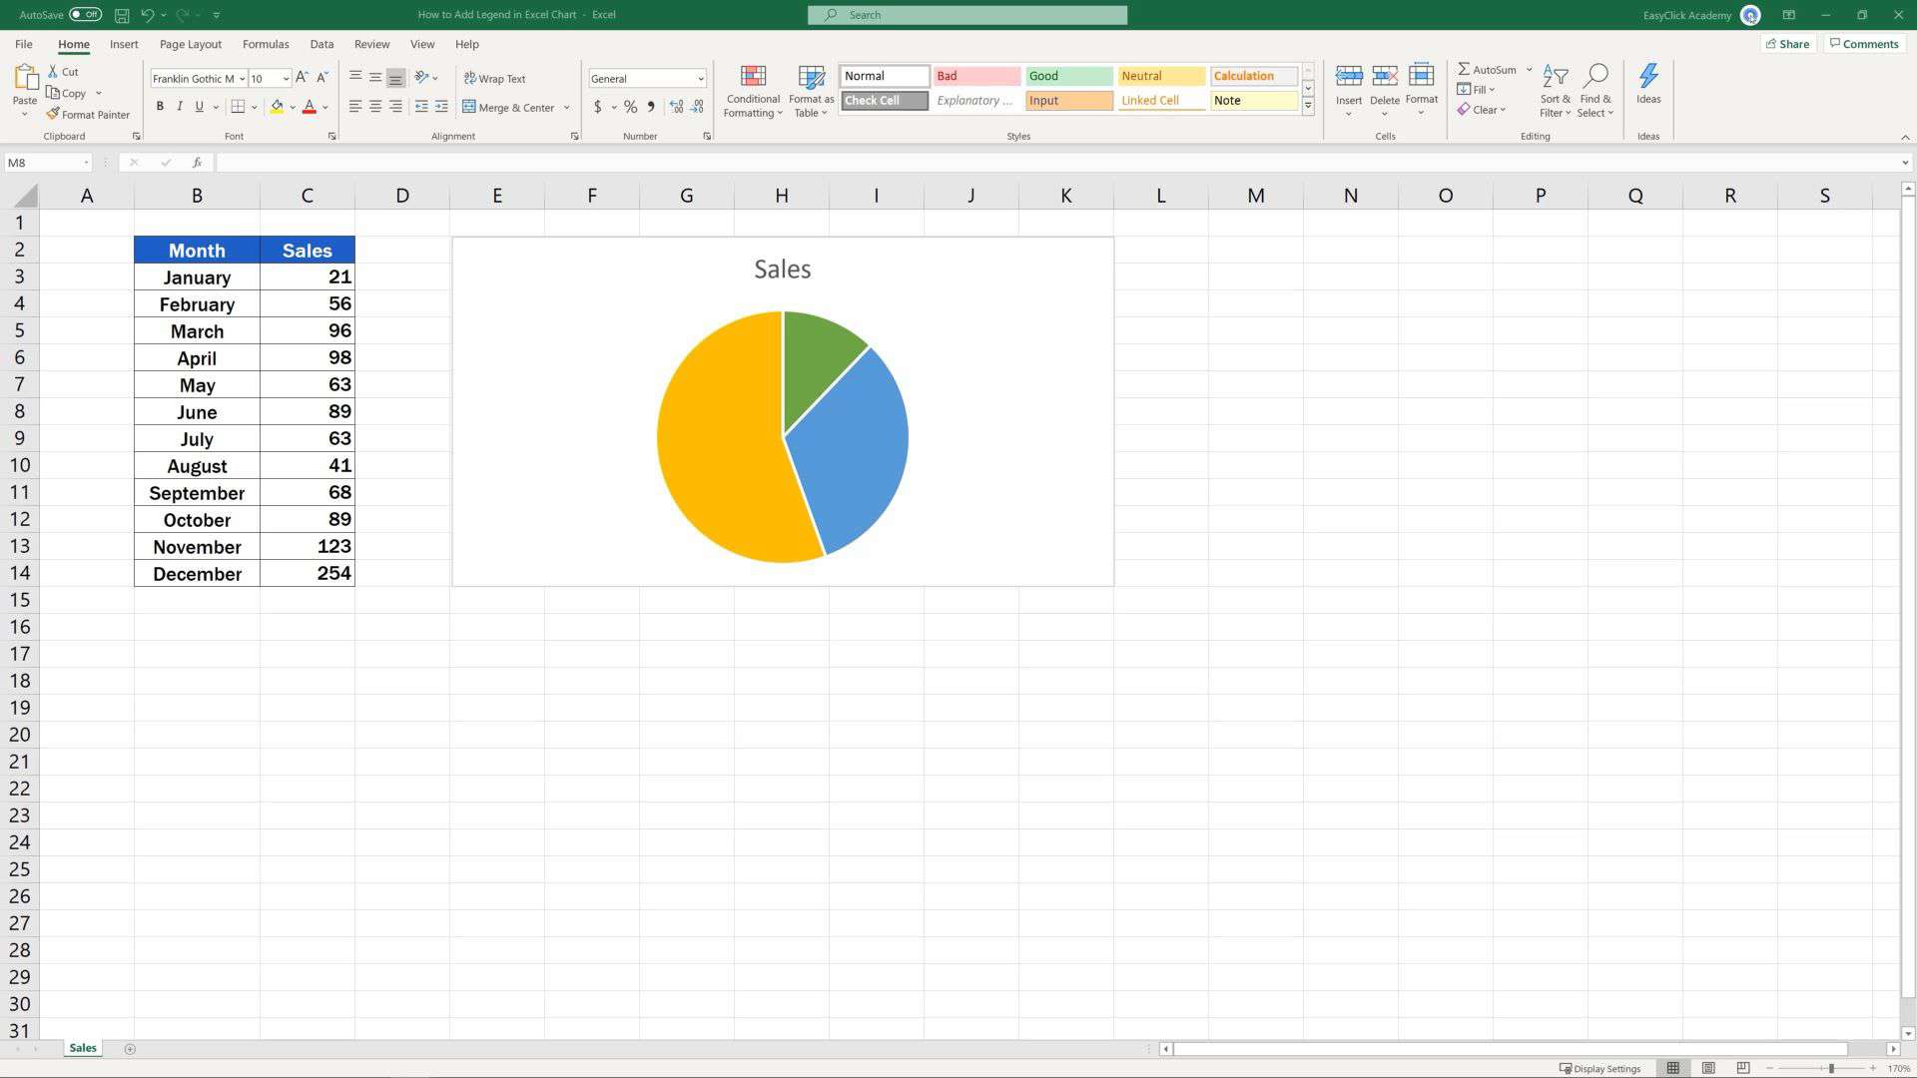Click the Top Align icon
The height and width of the screenshot is (1078, 1917).
tap(354, 77)
